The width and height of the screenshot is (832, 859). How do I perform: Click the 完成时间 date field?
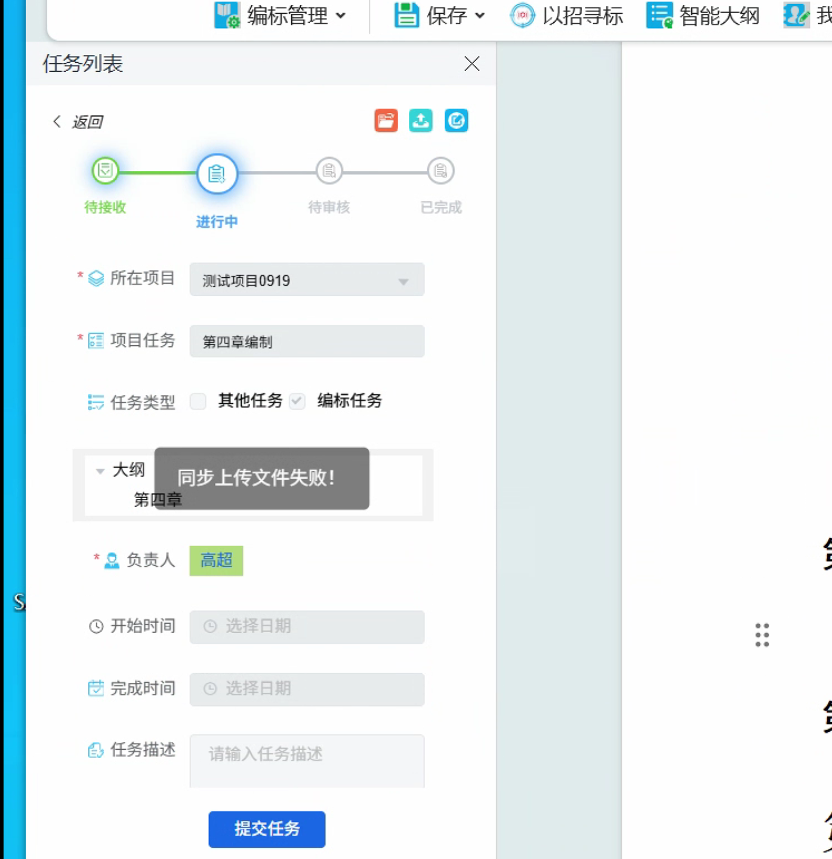point(307,689)
